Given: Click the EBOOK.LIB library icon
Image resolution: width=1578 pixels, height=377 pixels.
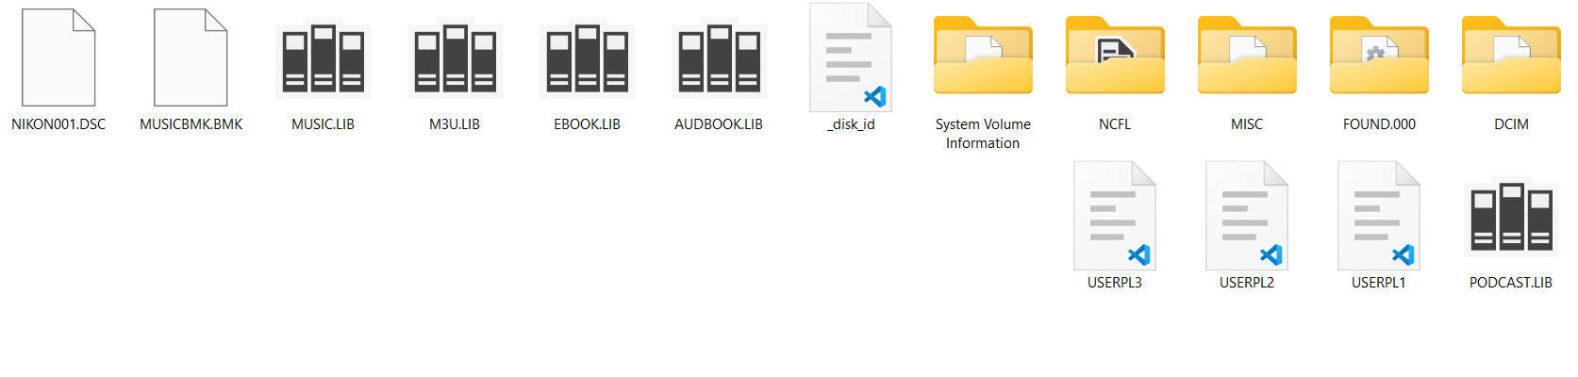Looking at the screenshot, I should pyautogui.click(x=587, y=61).
